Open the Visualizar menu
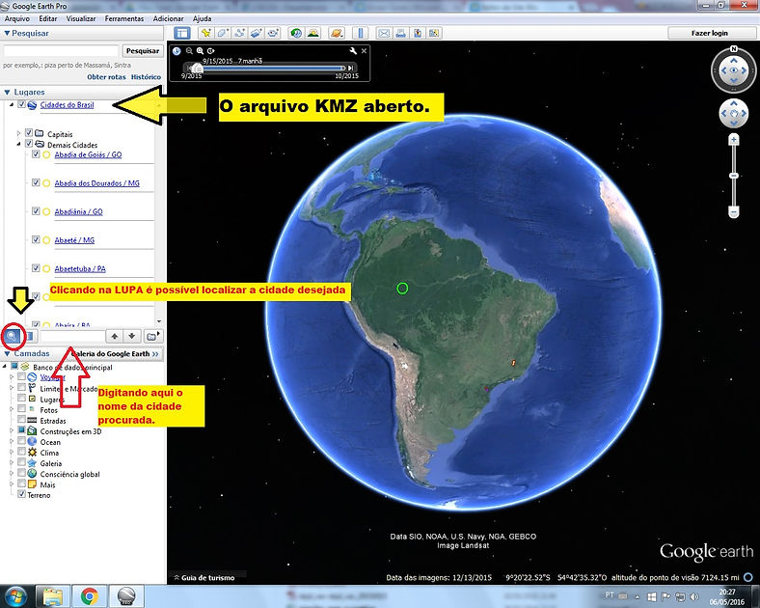 (81, 18)
